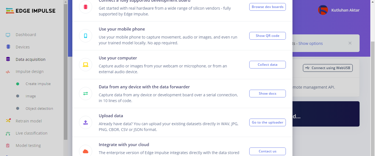The height and width of the screenshot is (156, 375).
Task: Go to Devices in the sidebar
Action: click(x=23, y=47)
